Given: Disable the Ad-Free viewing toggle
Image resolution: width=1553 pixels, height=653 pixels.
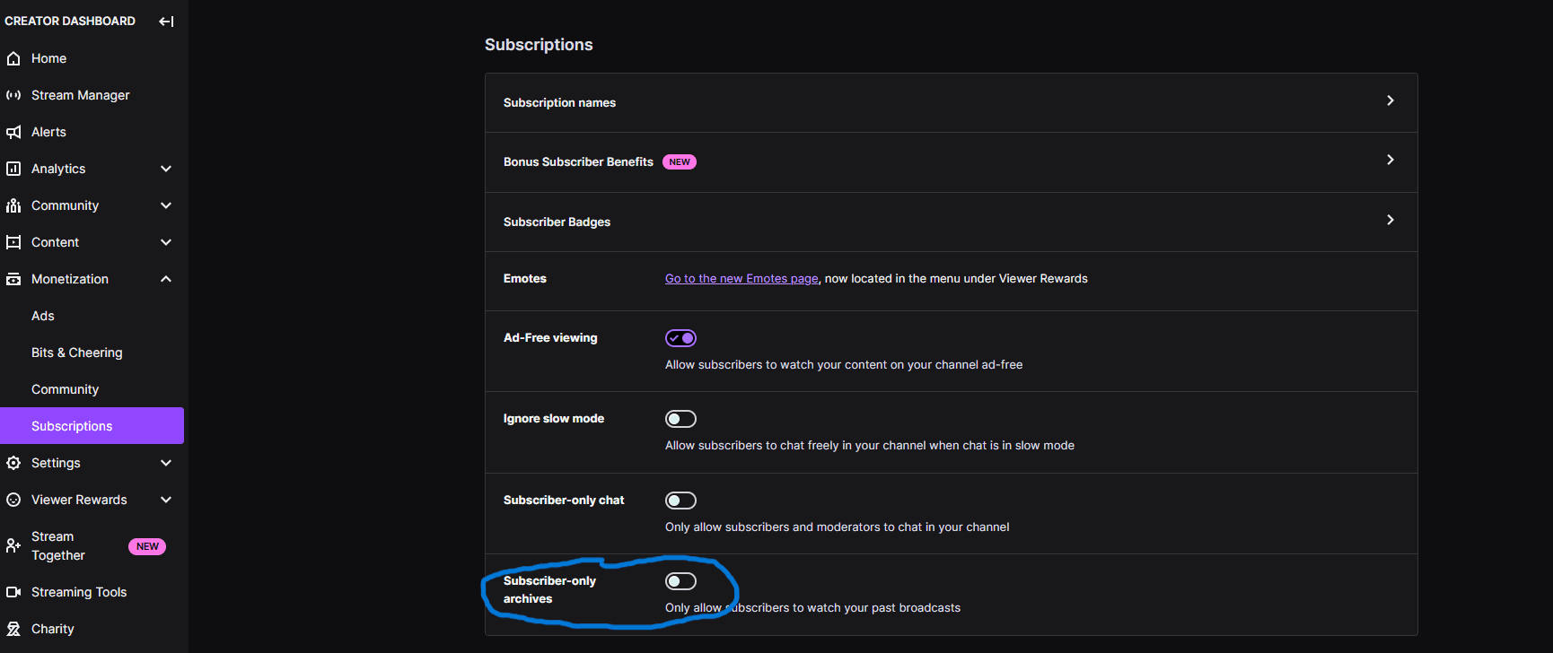Looking at the screenshot, I should pos(680,338).
